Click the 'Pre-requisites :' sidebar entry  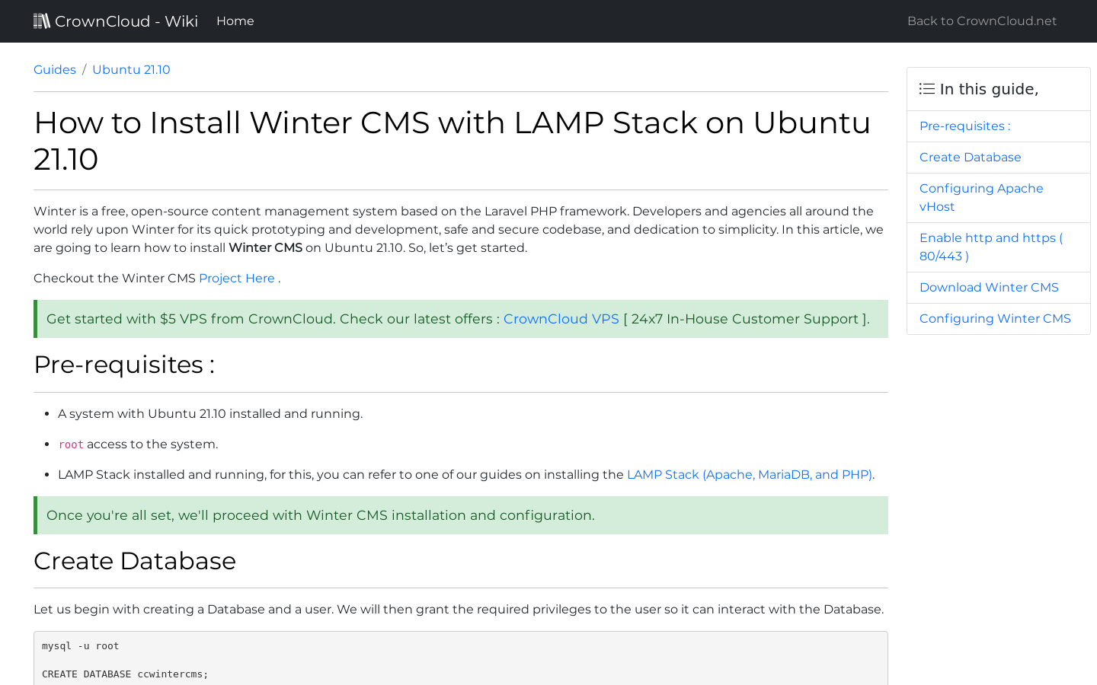[x=964, y=126]
